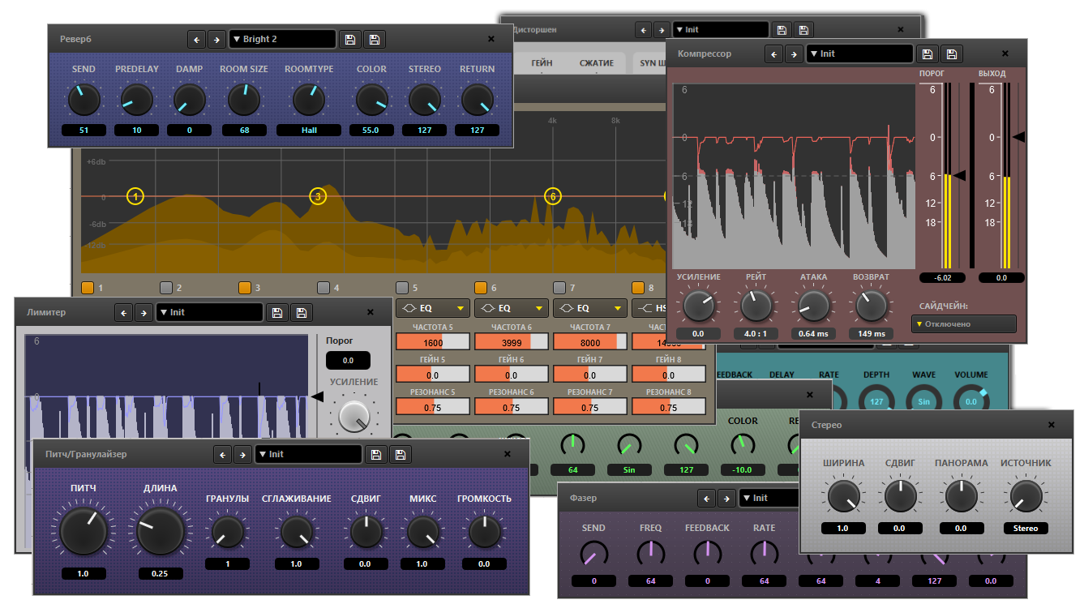Click the next preset arrow in Компрессор

click(x=793, y=54)
